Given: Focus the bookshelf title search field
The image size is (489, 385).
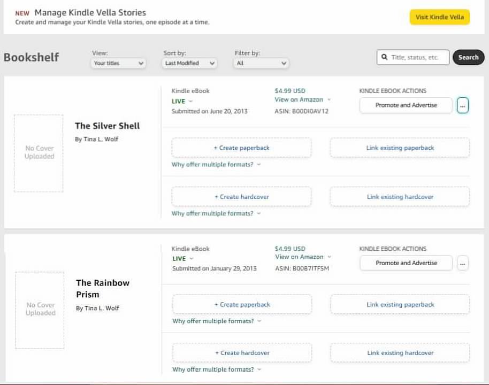Looking at the screenshot, I should [413, 57].
